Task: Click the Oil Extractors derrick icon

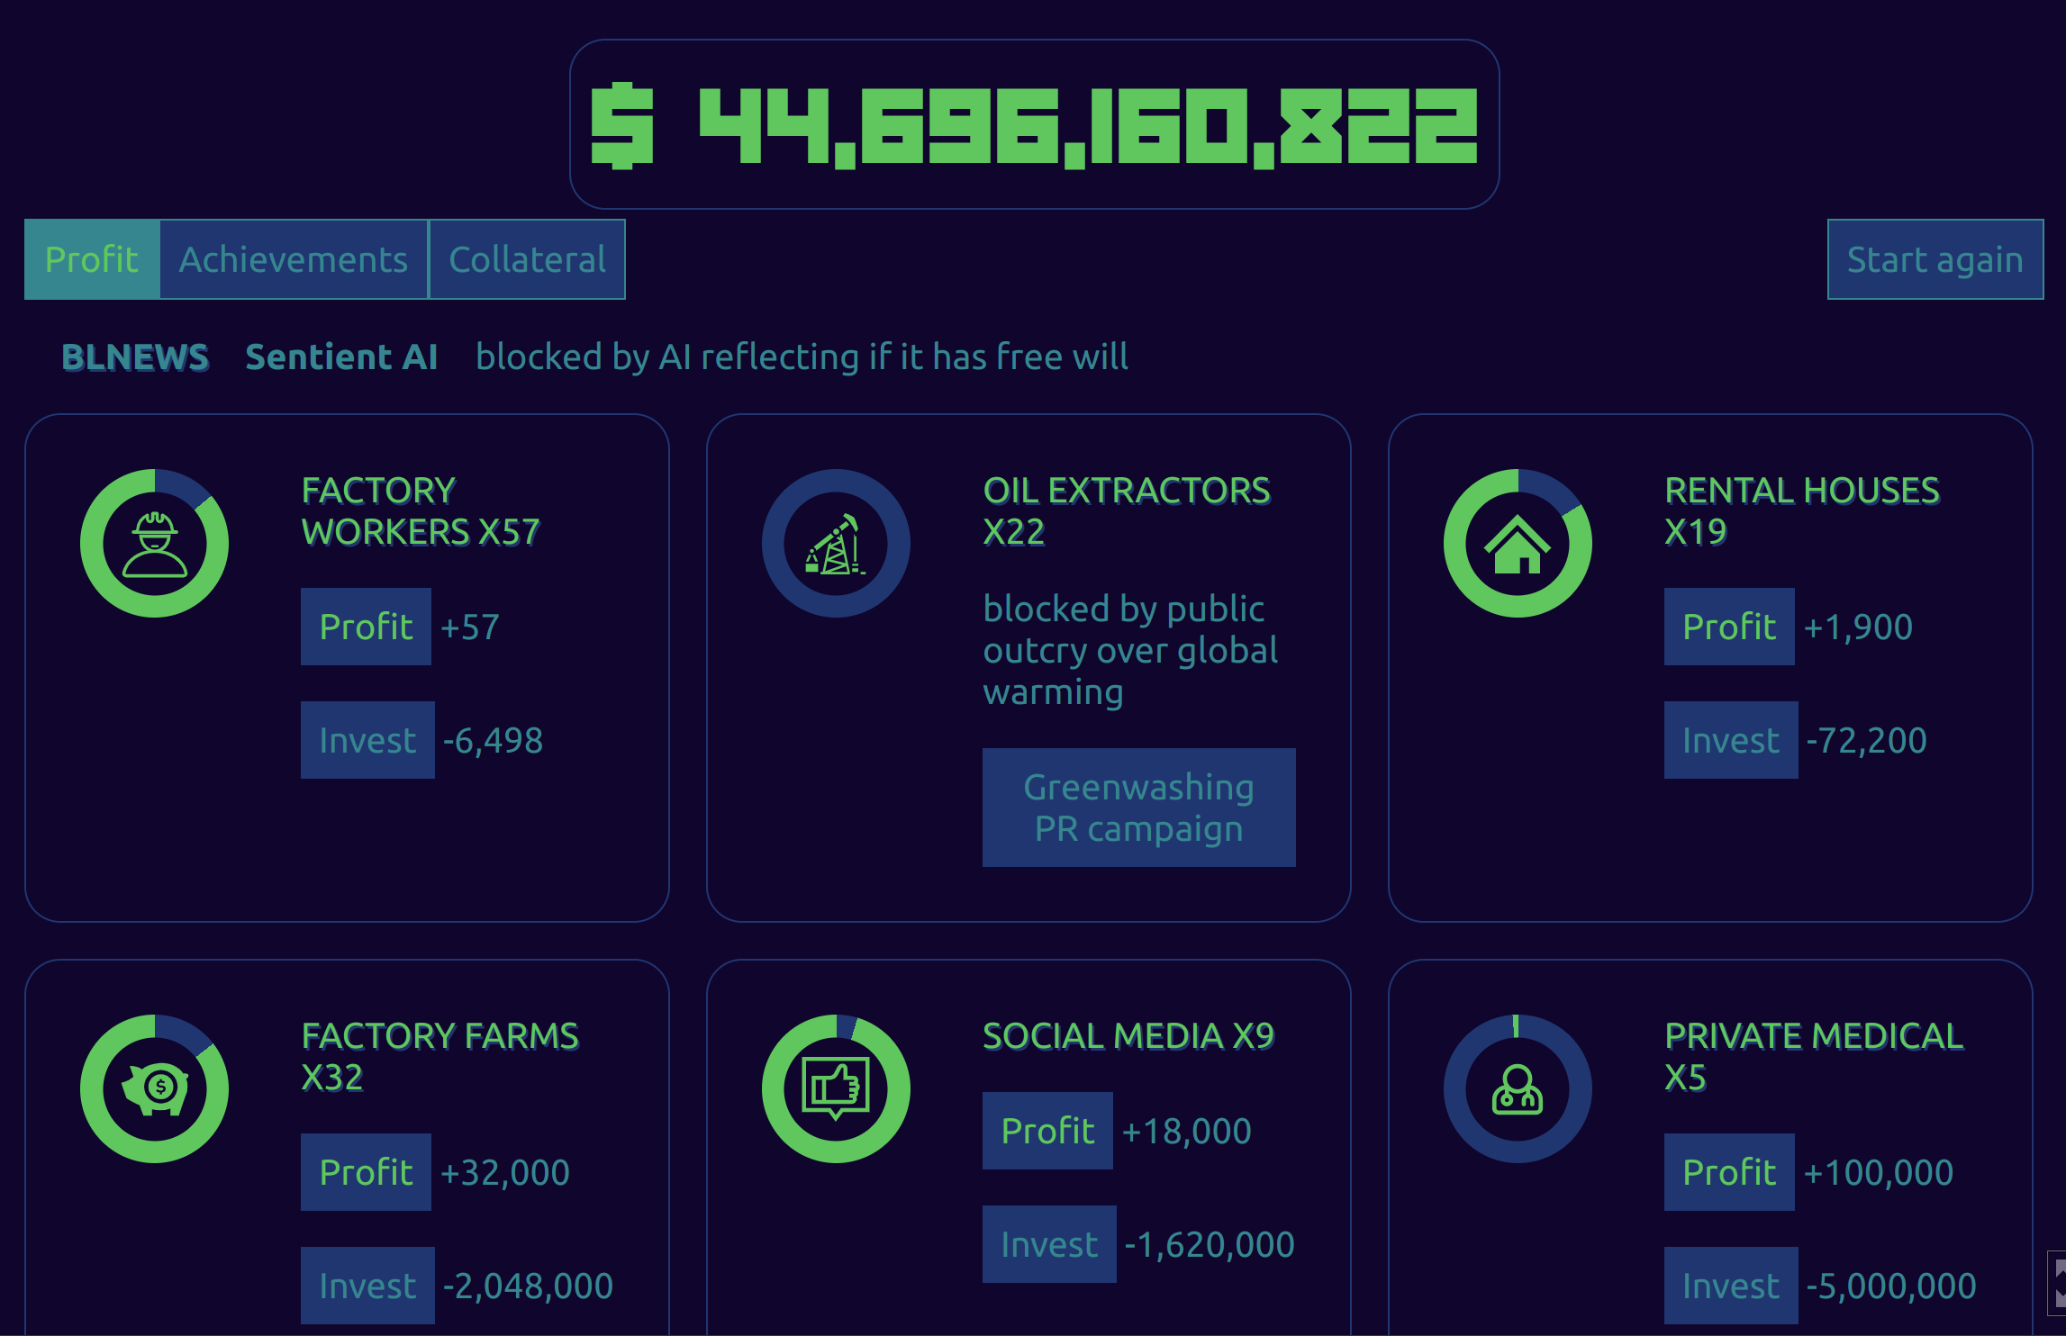Action: [x=836, y=544]
